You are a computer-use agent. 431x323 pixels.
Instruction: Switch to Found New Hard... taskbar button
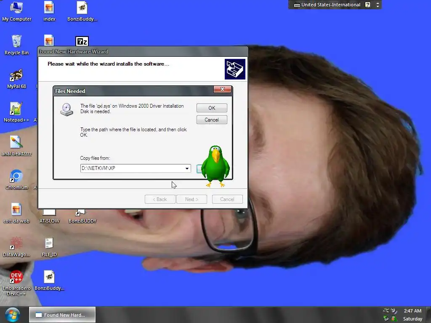62,315
